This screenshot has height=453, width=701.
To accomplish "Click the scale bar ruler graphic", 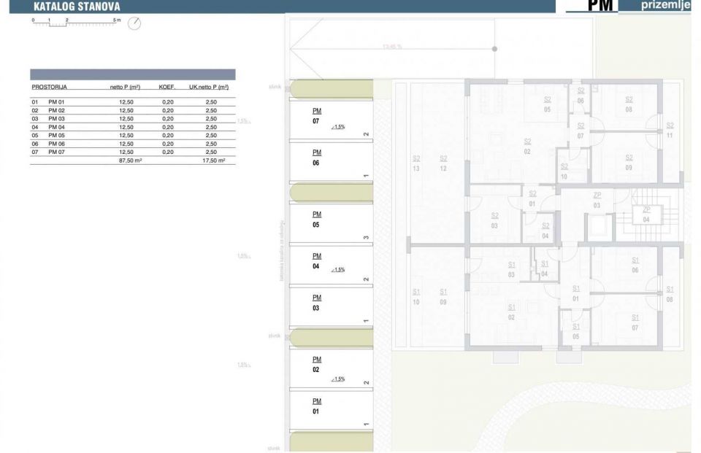I will [x=76, y=23].
